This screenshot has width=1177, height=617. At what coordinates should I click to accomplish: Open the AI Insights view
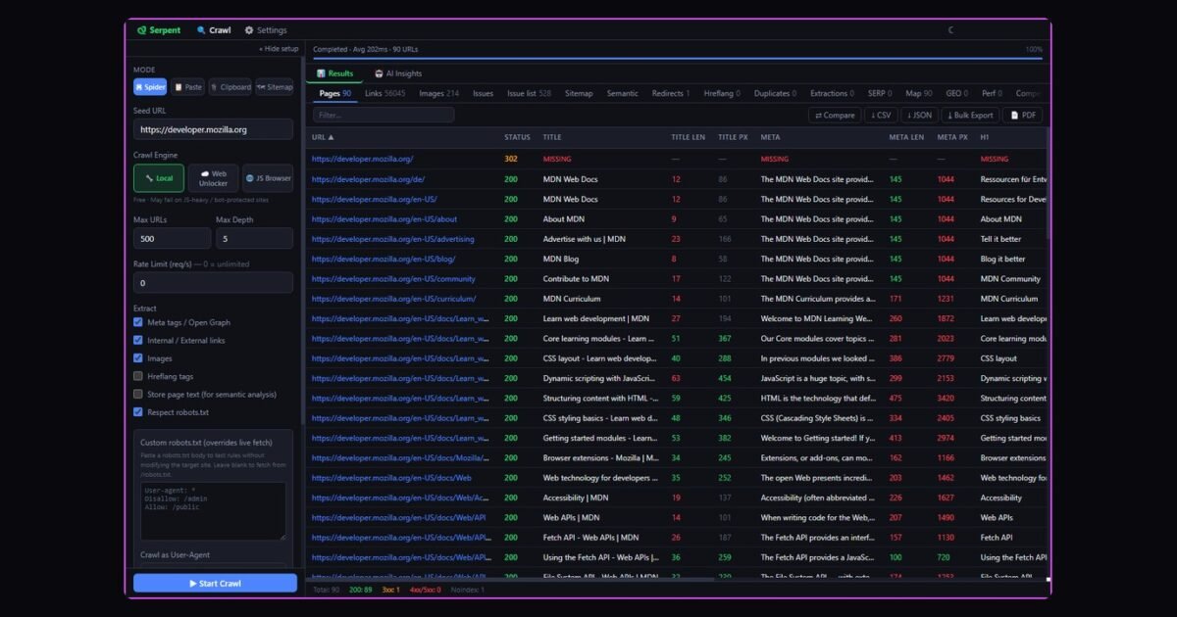click(398, 73)
